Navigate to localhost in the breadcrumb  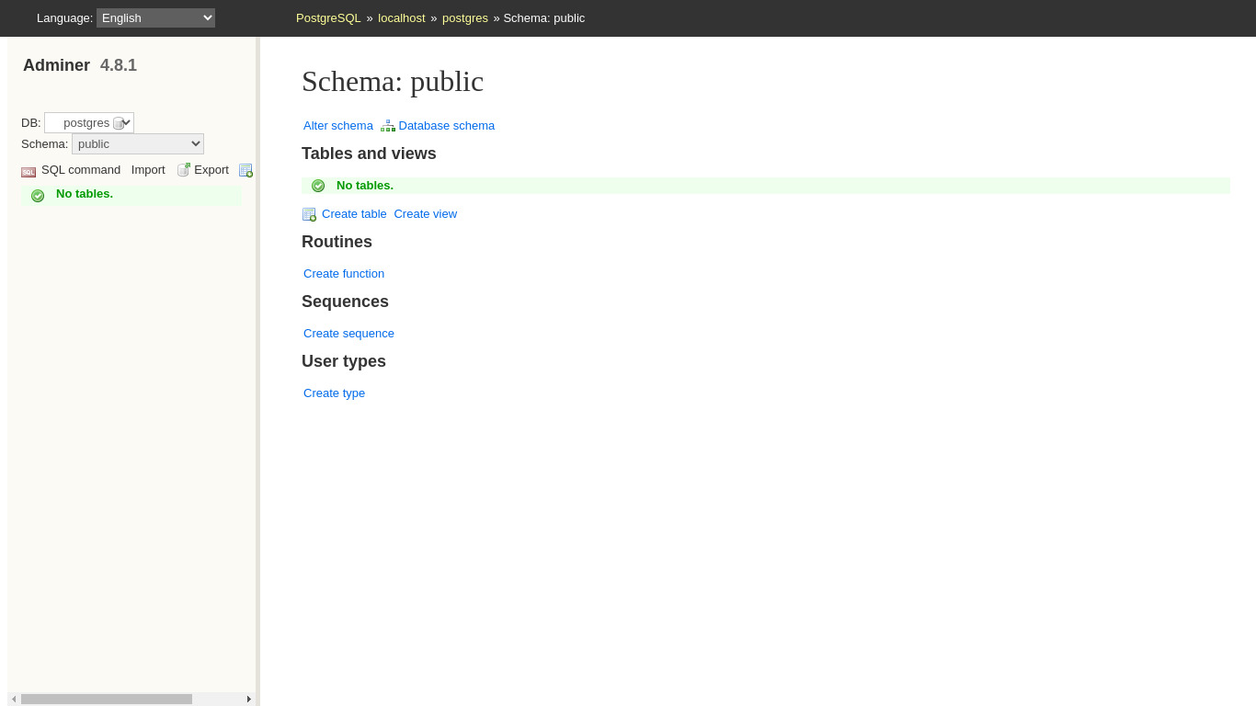click(x=402, y=17)
